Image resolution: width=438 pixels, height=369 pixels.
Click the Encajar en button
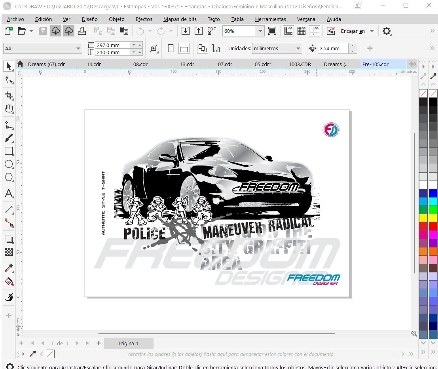pos(353,31)
